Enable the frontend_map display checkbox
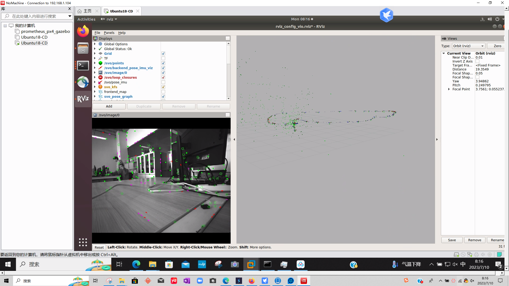The height and width of the screenshot is (286, 509). tap(163, 92)
